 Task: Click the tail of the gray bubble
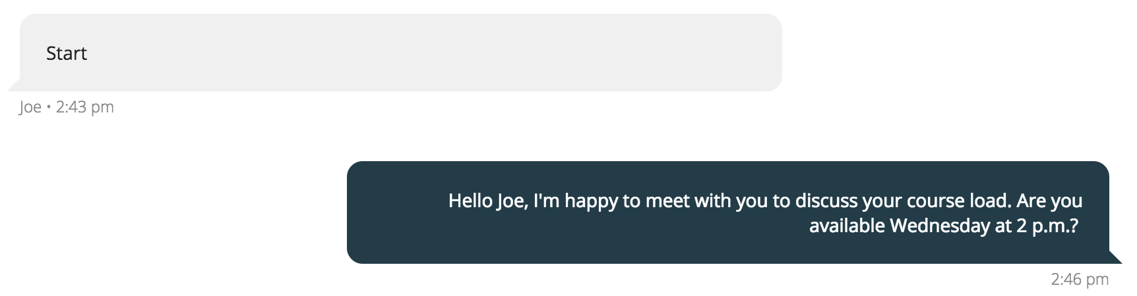(13, 86)
